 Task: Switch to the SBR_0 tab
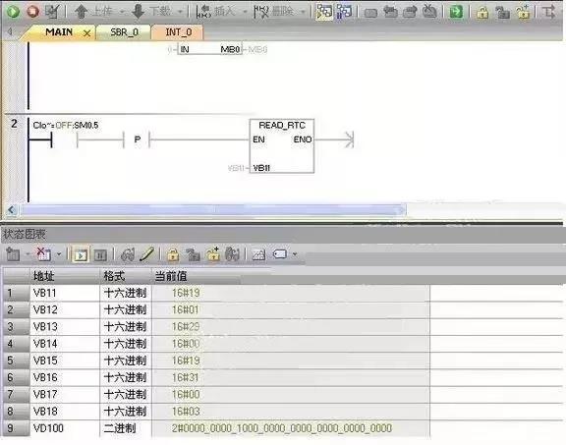[x=124, y=32]
